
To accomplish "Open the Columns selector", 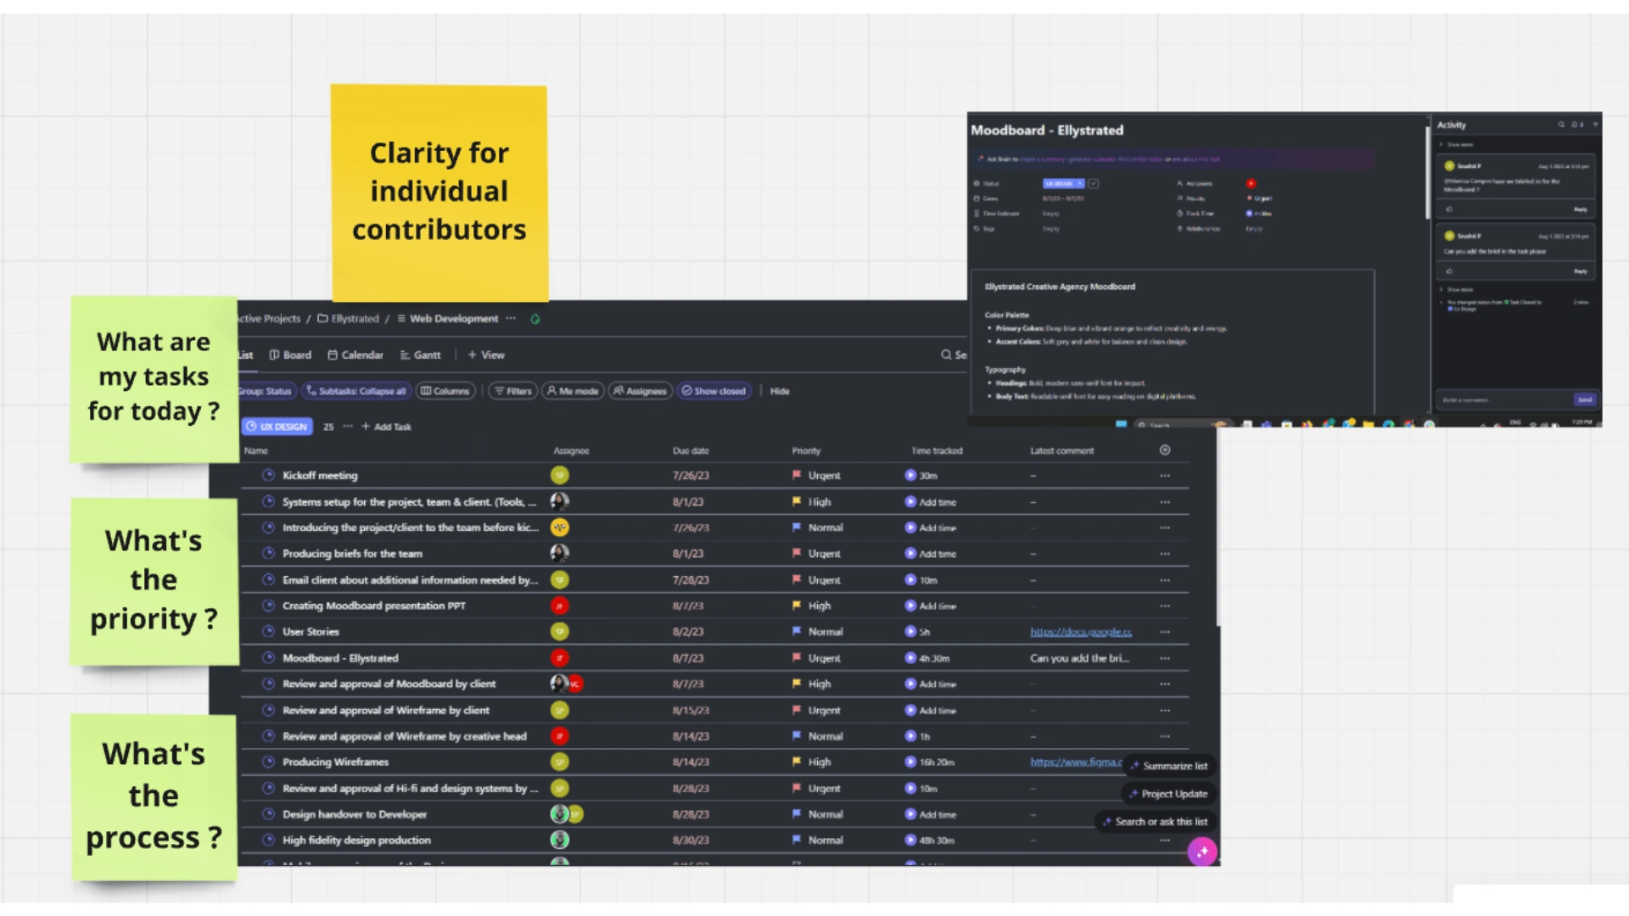I will tap(445, 391).
